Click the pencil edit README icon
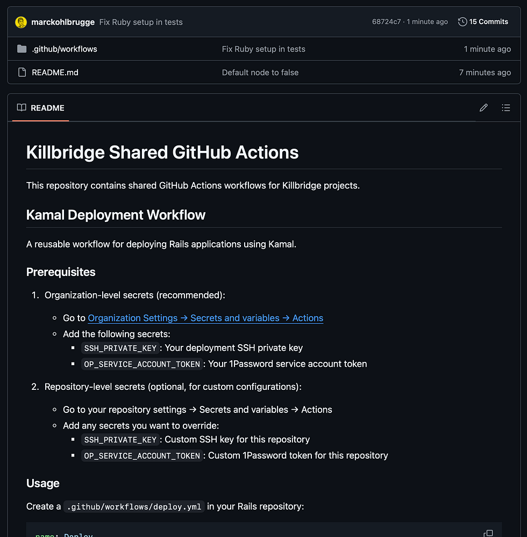The image size is (527, 537). coord(483,108)
